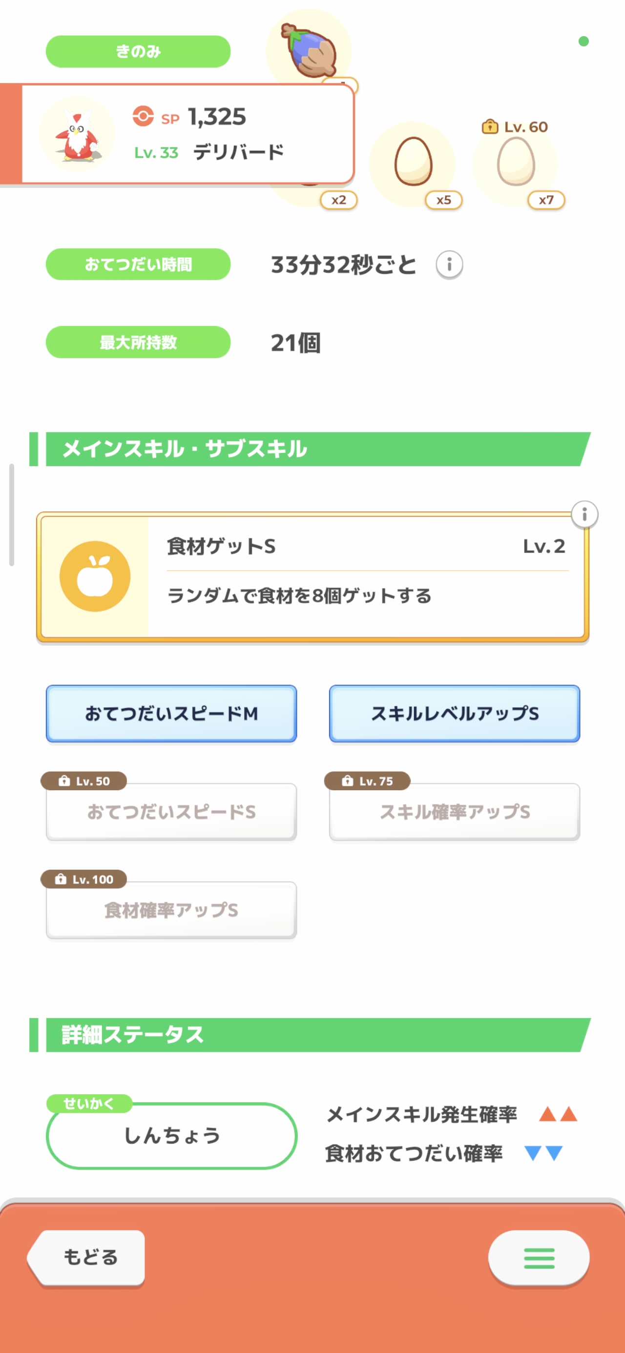
Task: Tap the x2 ingredient count badge
Action: 338,200
